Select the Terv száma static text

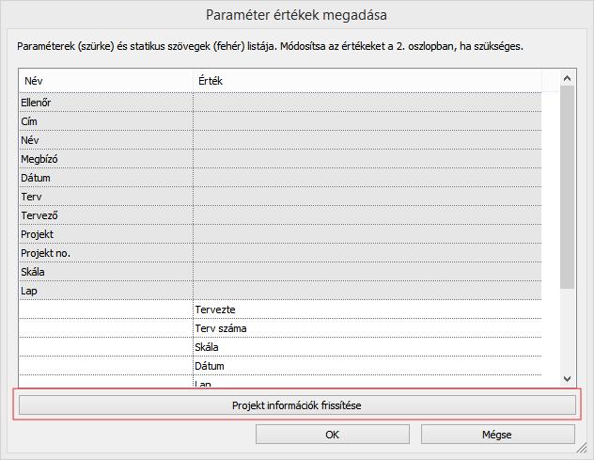tap(221, 328)
